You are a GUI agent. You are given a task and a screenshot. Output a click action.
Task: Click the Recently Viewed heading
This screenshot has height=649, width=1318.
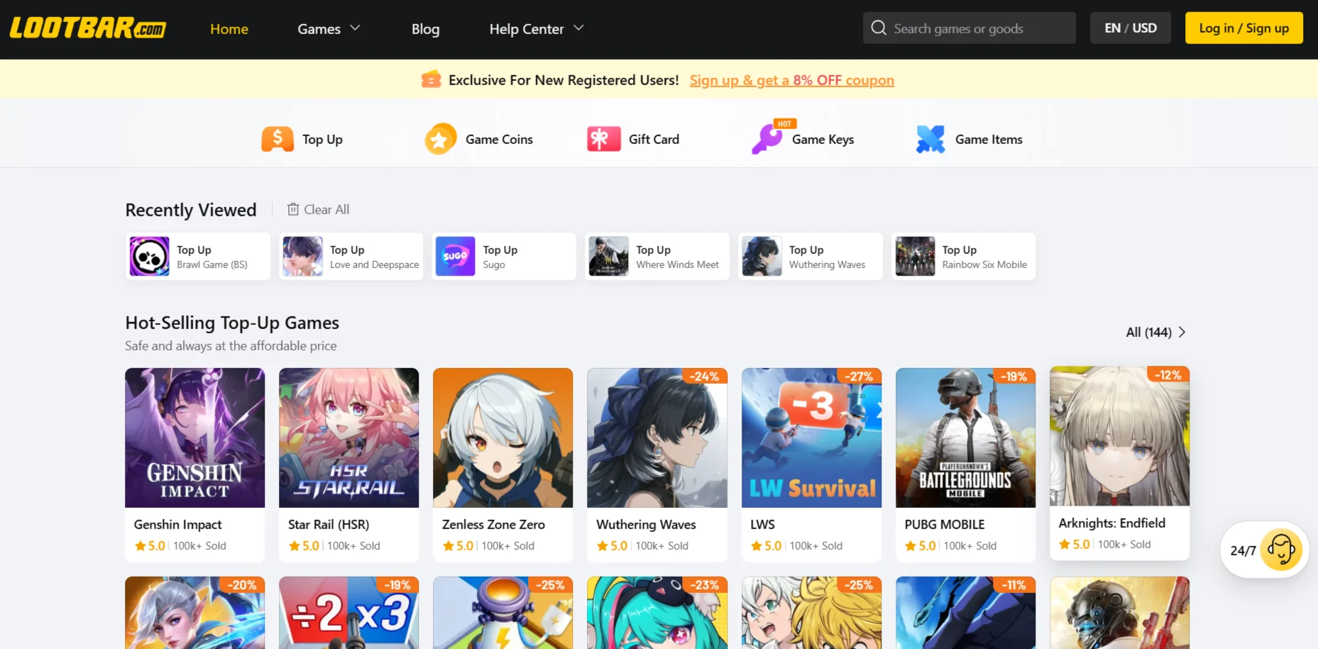pyautogui.click(x=191, y=210)
